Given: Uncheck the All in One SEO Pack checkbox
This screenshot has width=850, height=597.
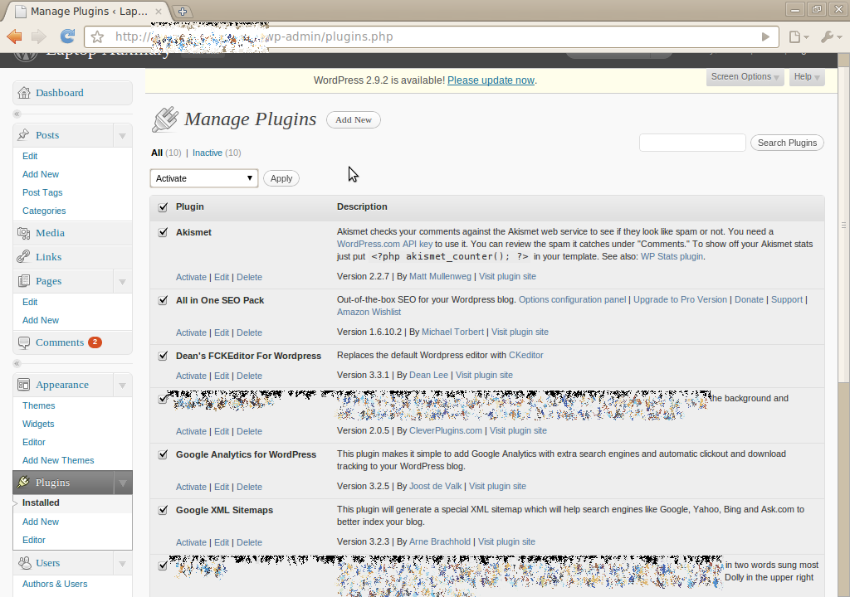Looking at the screenshot, I should 163,300.
